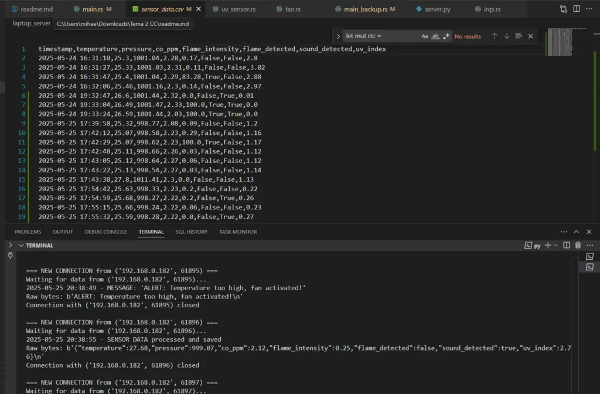Open the irqs.rs tab
Image resolution: width=600 pixels, height=394 pixels.
point(487,9)
